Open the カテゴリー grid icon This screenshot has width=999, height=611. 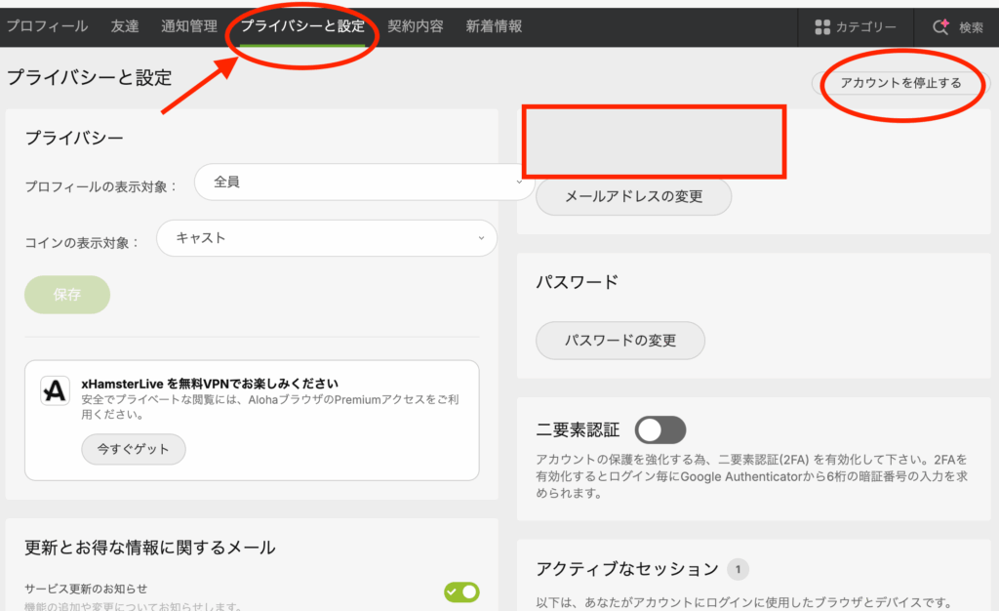(x=822, y=26)
